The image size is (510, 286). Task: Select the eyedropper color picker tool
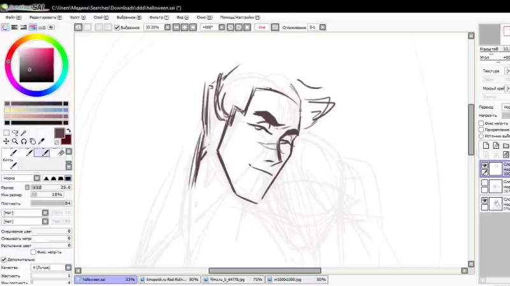tap(41, 141)
